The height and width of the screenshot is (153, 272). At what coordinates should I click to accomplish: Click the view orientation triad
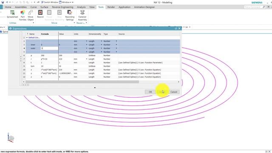(x=11, y=138)
